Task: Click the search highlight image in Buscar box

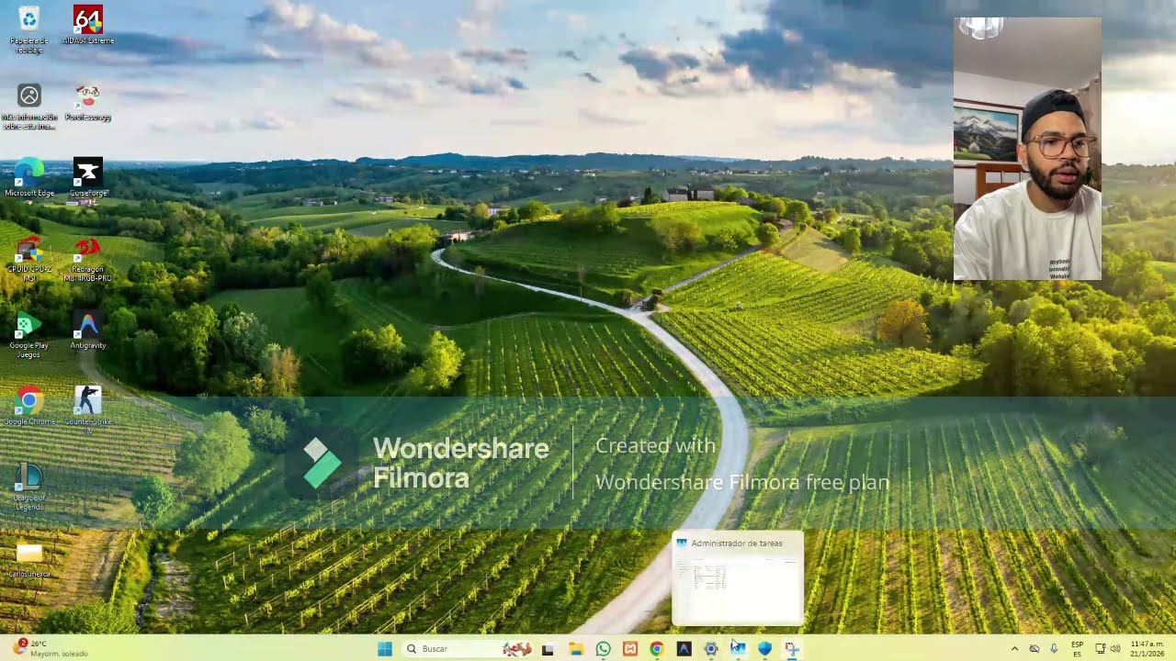Action: (x=517, y=649)
